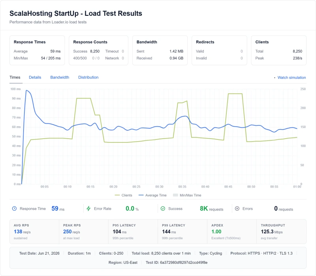Click the Total 8,250 clients value

point(297,51)
